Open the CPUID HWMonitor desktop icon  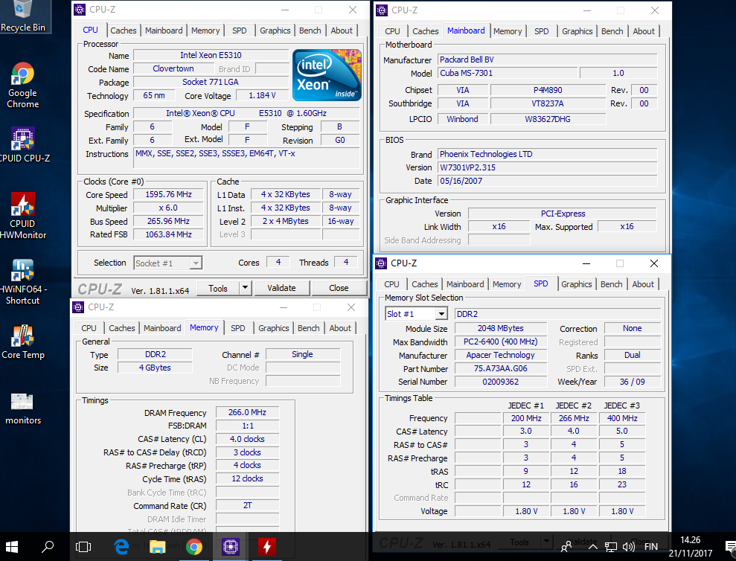coord(22,216)
